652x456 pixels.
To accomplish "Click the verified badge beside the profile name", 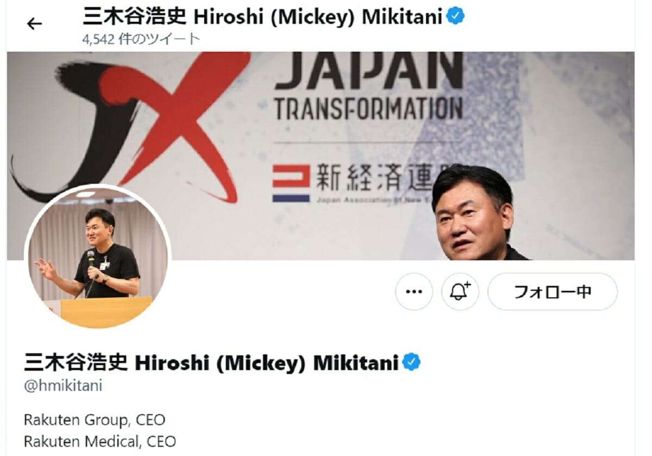I will coord(411,362).
